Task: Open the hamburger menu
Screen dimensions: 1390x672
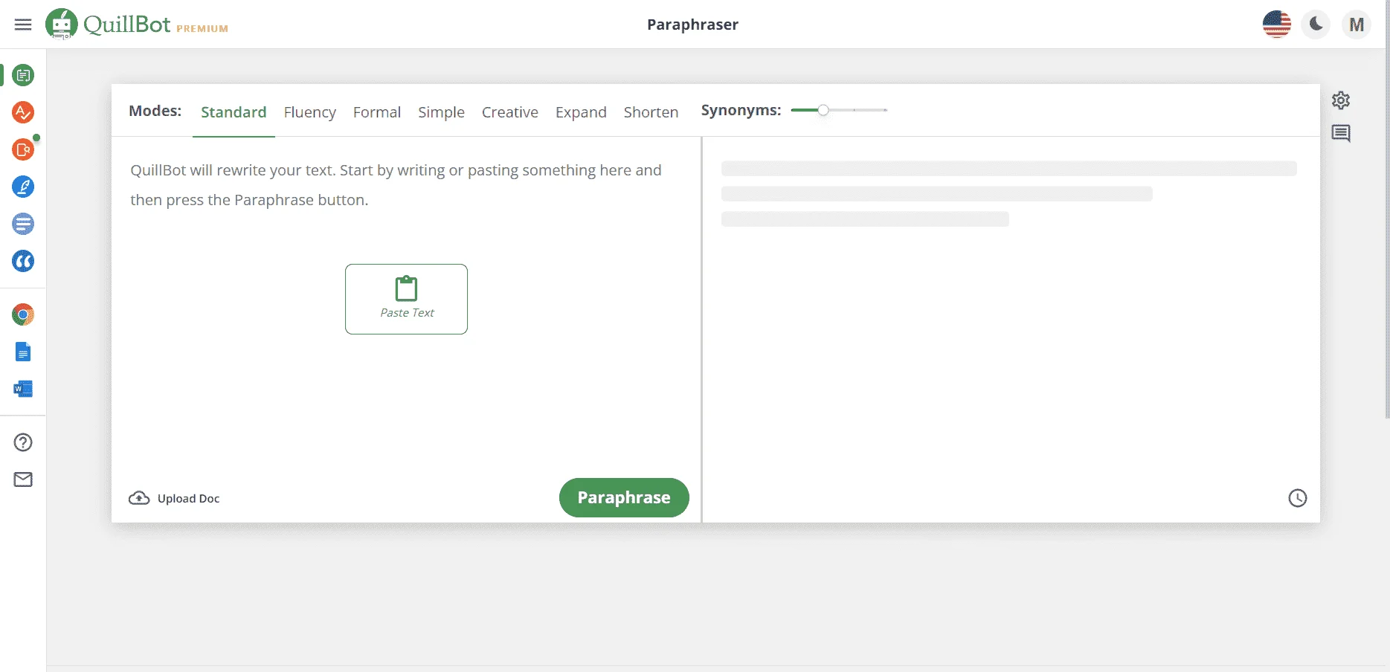Action: [x=23, y=25]
